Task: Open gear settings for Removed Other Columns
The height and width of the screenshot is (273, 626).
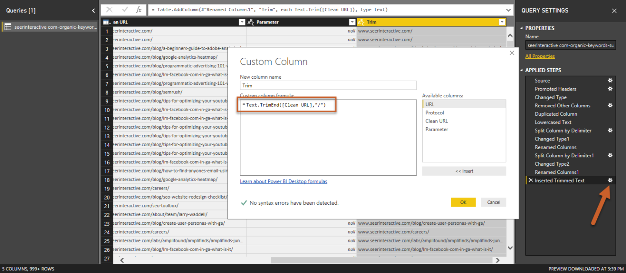Action: pos(610,106)
